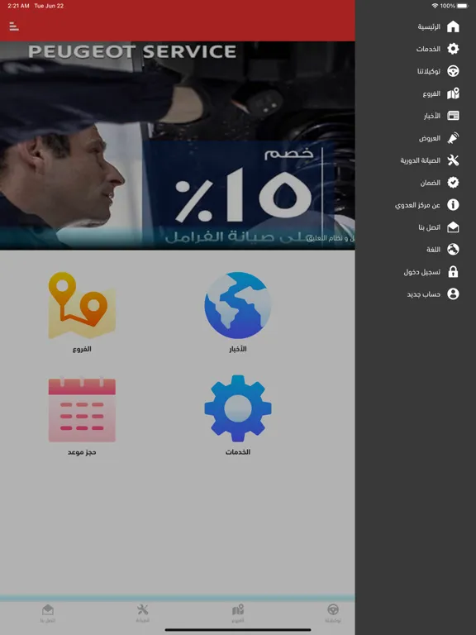
Task: Open الفروع map pins tile on home grid
Action: [x=82, y=312]
